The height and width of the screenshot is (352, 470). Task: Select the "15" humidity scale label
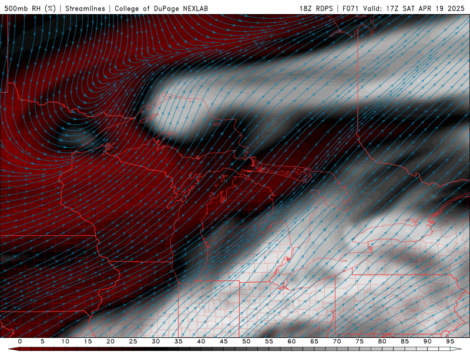(x=88, y=341)
